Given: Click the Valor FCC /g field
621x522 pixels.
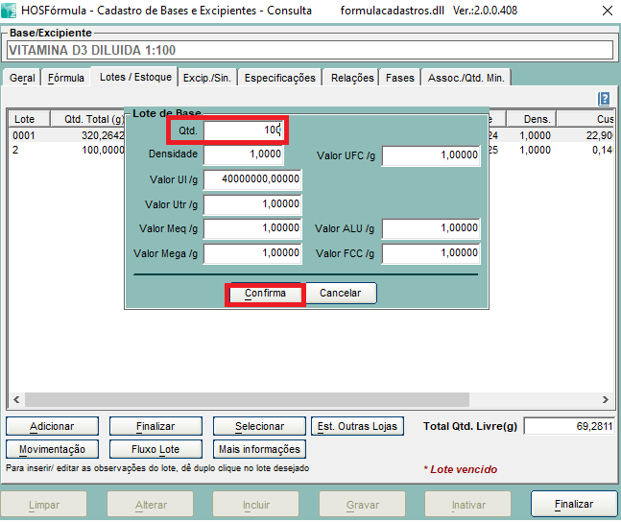Looking at the screenshot, I should [431, 253].
